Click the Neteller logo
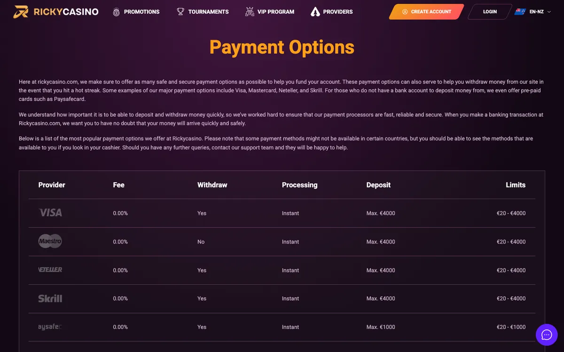The width and height of the screenshot is (564, 352). [x=50, y=270]
